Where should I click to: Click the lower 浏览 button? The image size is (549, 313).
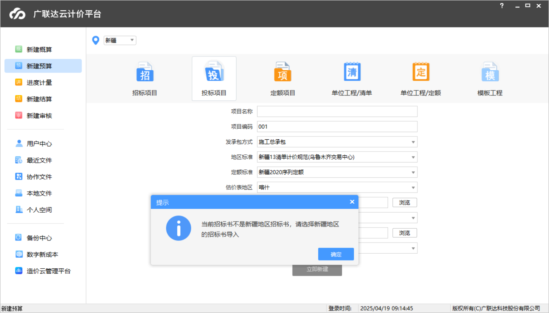(405, 233)
